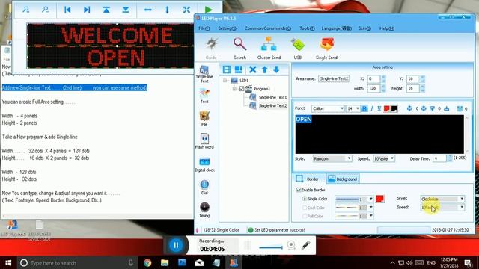Viewport: 479px width, 269px height.
Task: Switch to the Background tab
Action: [x=343, y=179]
